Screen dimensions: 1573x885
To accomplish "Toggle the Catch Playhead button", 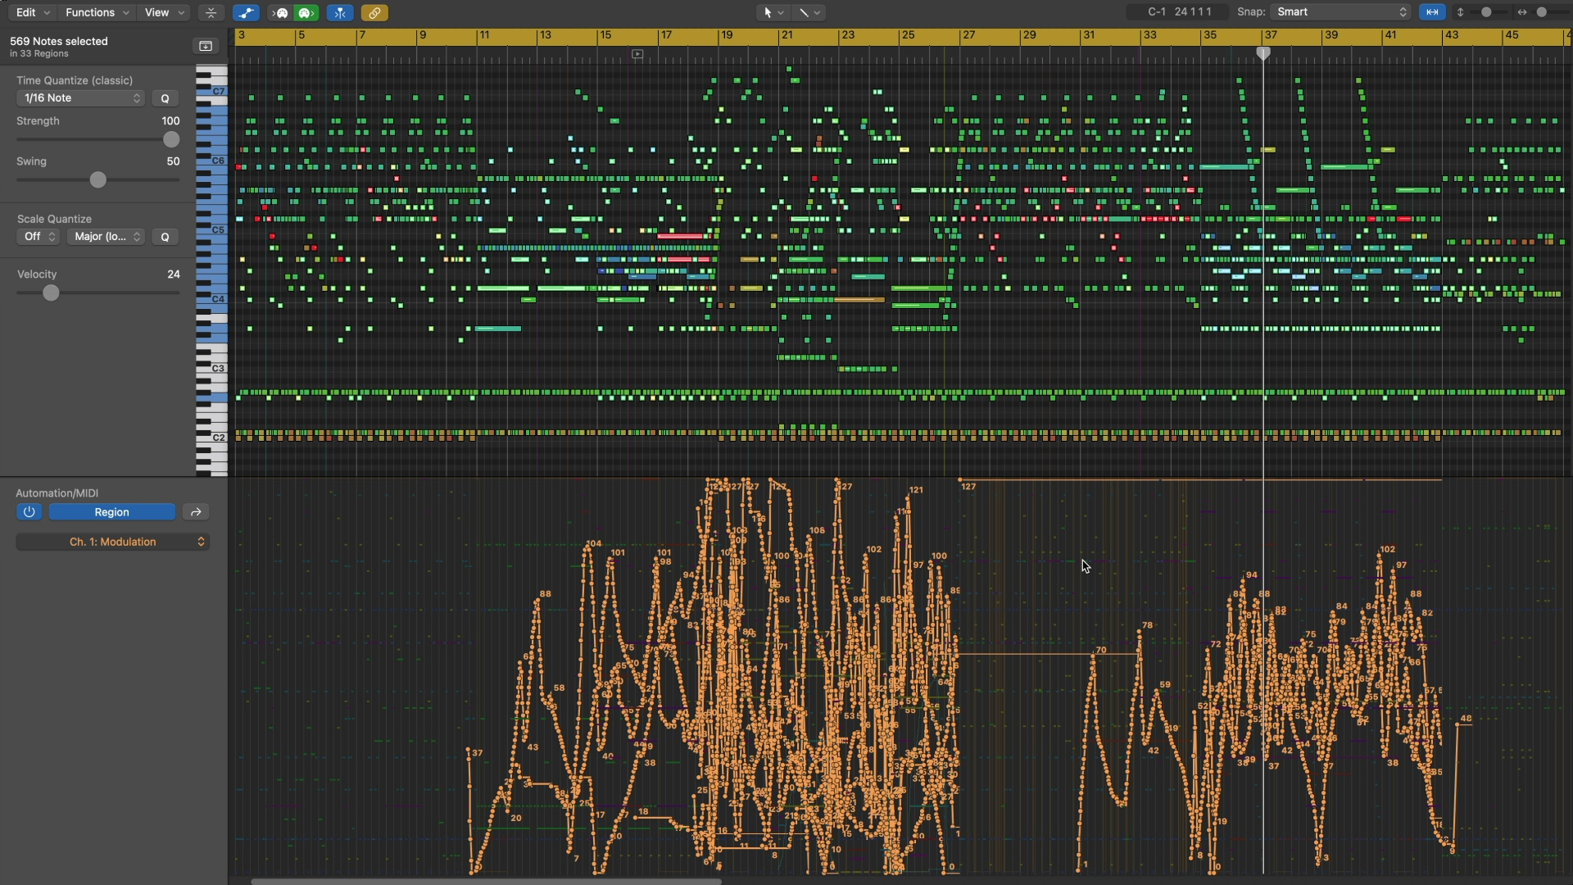I will (x=340, y=12).
